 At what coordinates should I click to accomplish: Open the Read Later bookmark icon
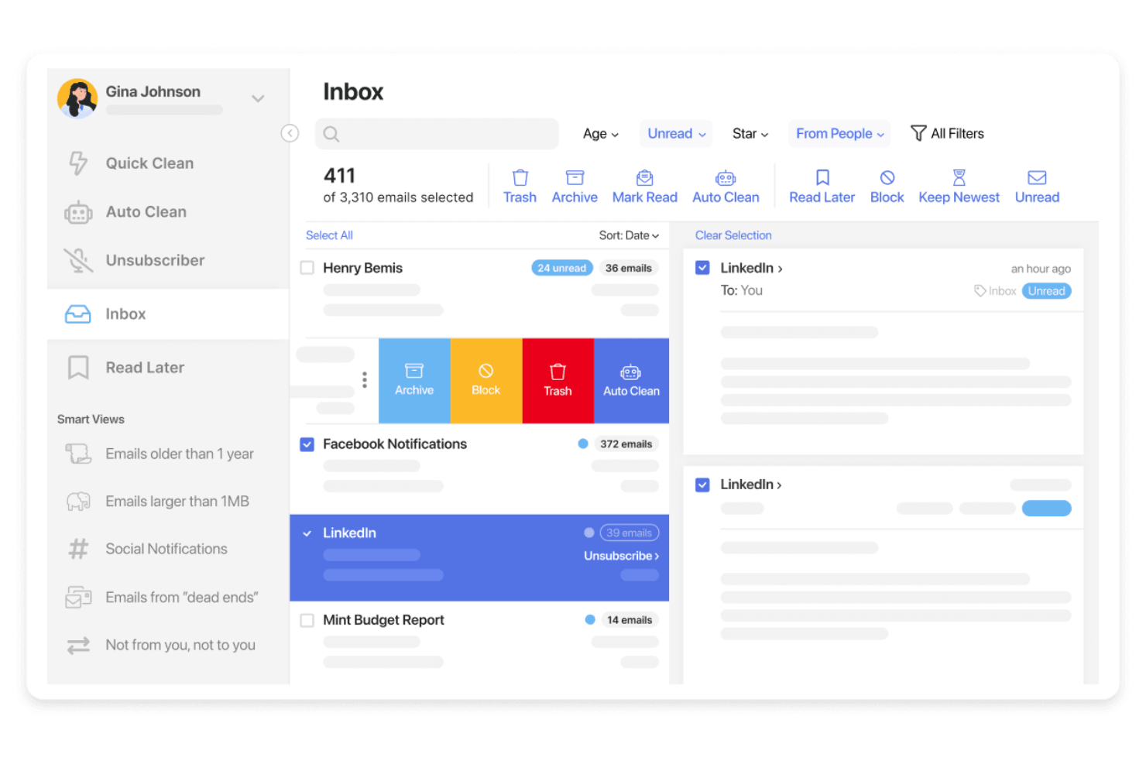[x=821, y=185]
